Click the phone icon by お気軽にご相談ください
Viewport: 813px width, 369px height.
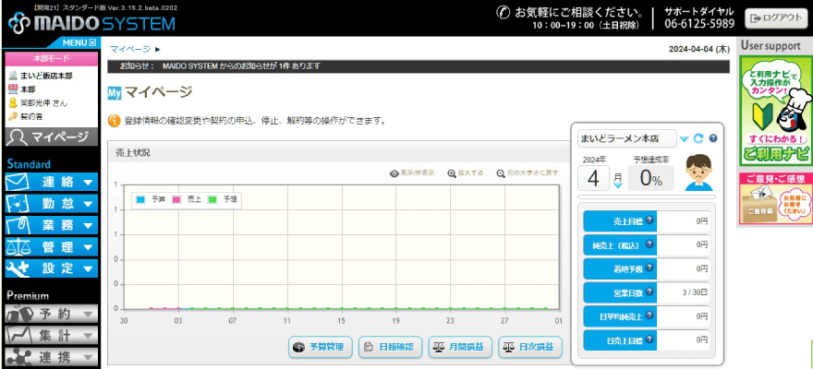504,11
